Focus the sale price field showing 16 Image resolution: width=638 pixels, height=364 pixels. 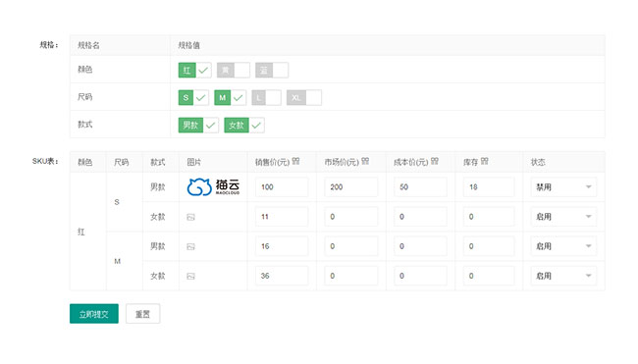coord(282,246)
